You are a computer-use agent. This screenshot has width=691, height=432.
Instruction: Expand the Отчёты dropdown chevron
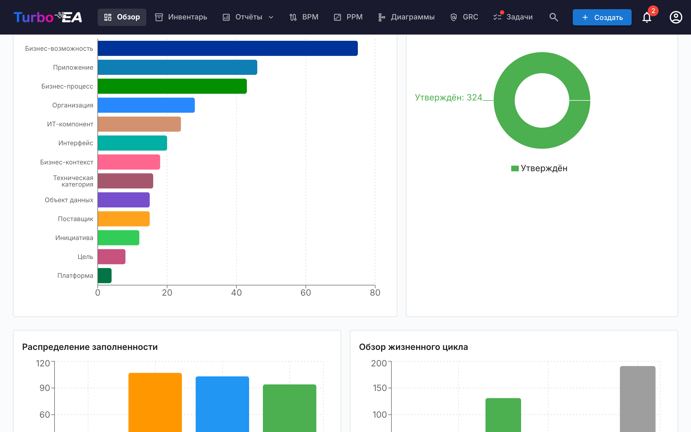pos(271,17)
